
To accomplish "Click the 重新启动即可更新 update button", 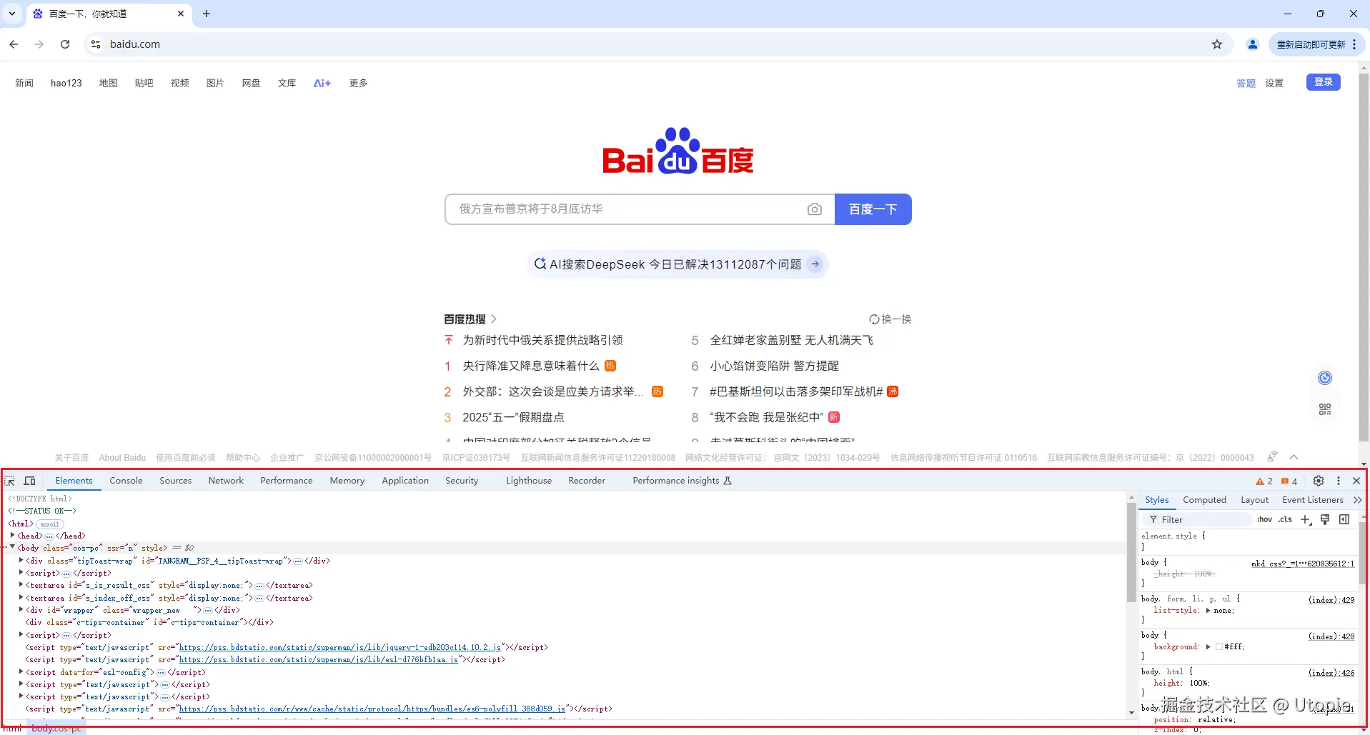I will (x=1316, y=44).
